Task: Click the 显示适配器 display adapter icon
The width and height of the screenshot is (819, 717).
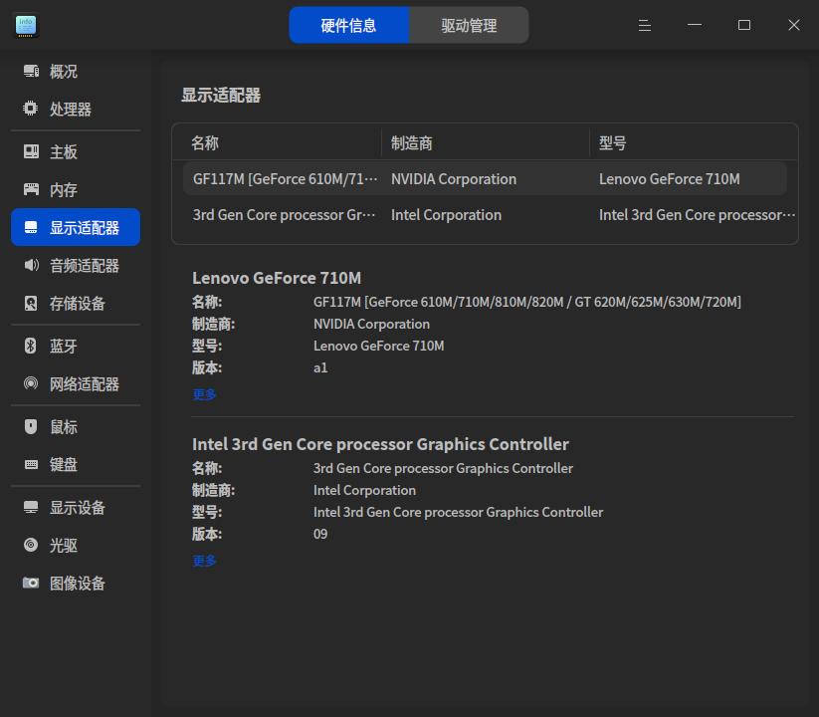Action: pos(31,227)
